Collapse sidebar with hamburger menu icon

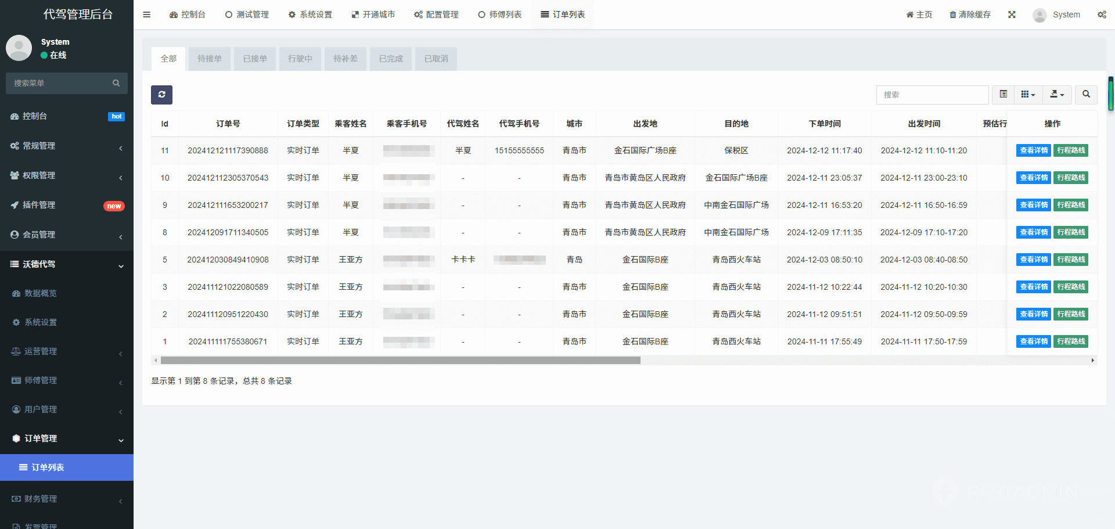coord(146,15)
